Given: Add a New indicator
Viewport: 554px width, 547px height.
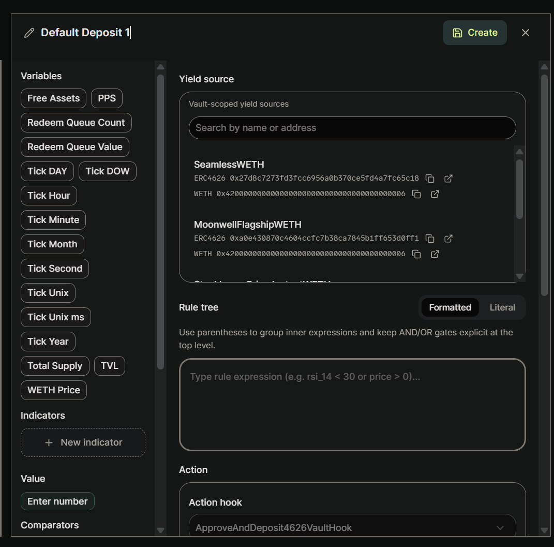Looking at the screenshot, I should click(83, 442).
